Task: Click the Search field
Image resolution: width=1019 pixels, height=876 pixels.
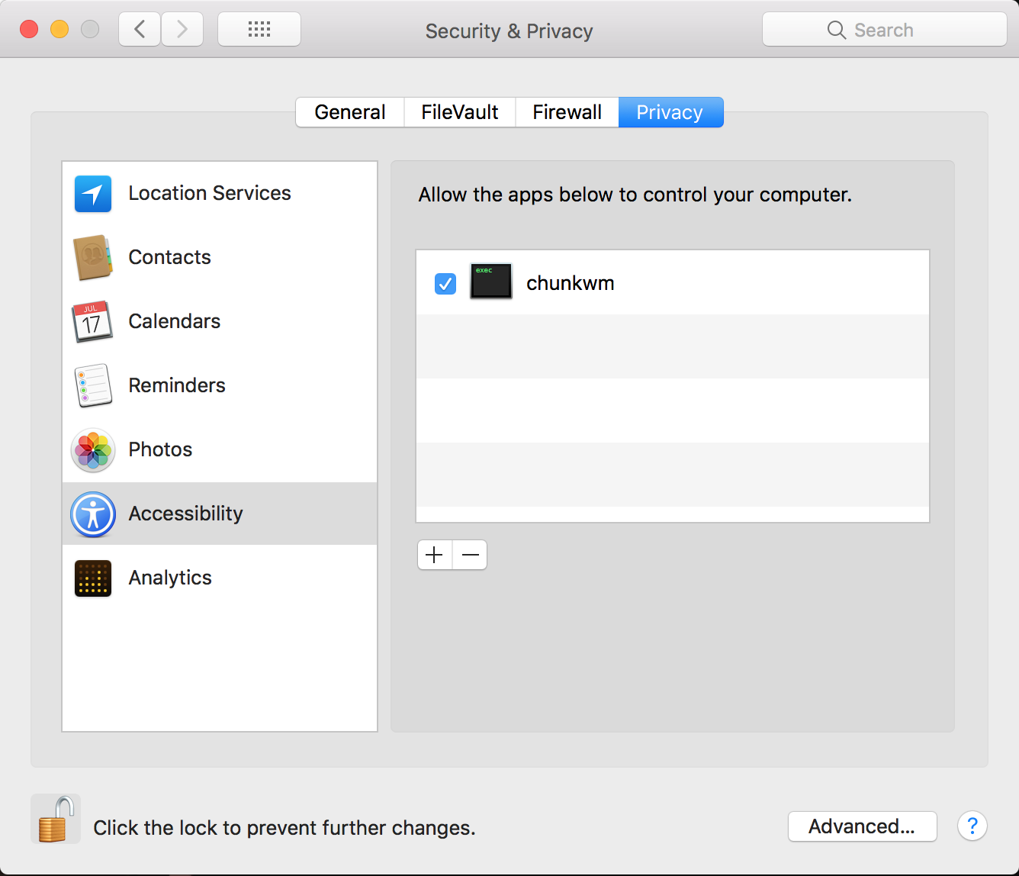Action: point(885,30)
